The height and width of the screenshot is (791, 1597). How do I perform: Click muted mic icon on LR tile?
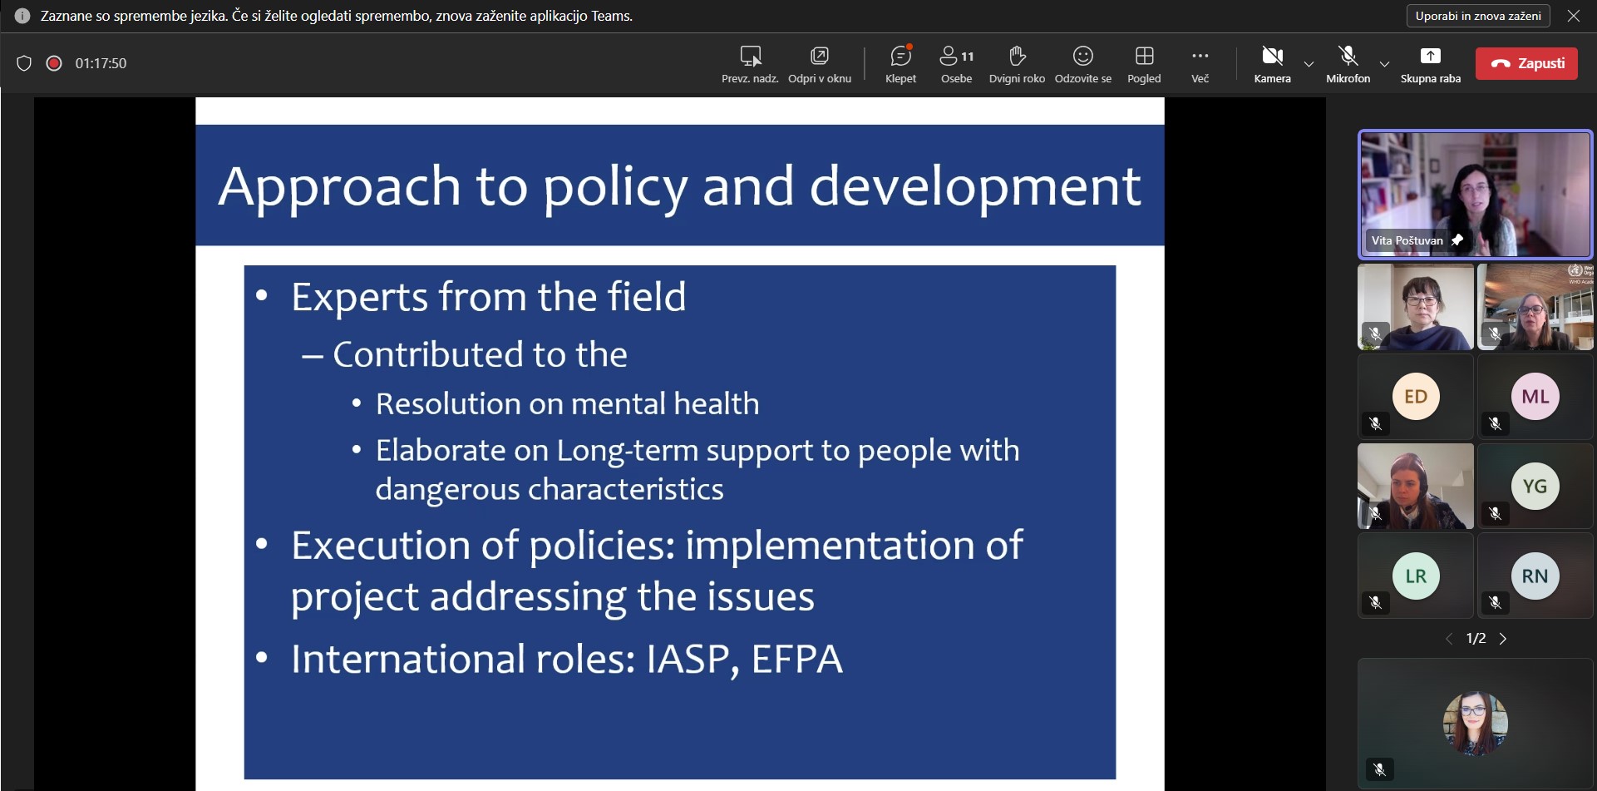(1376, 603)
